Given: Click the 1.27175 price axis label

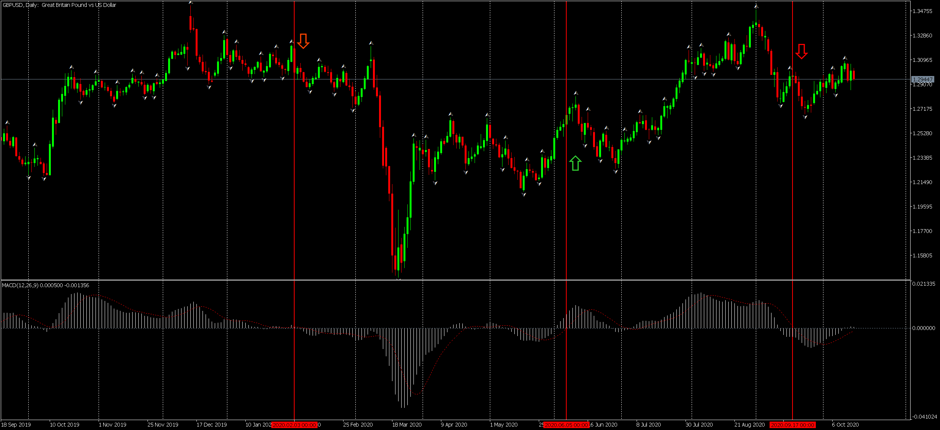Looking at the screenshot, I should point(922,109).
